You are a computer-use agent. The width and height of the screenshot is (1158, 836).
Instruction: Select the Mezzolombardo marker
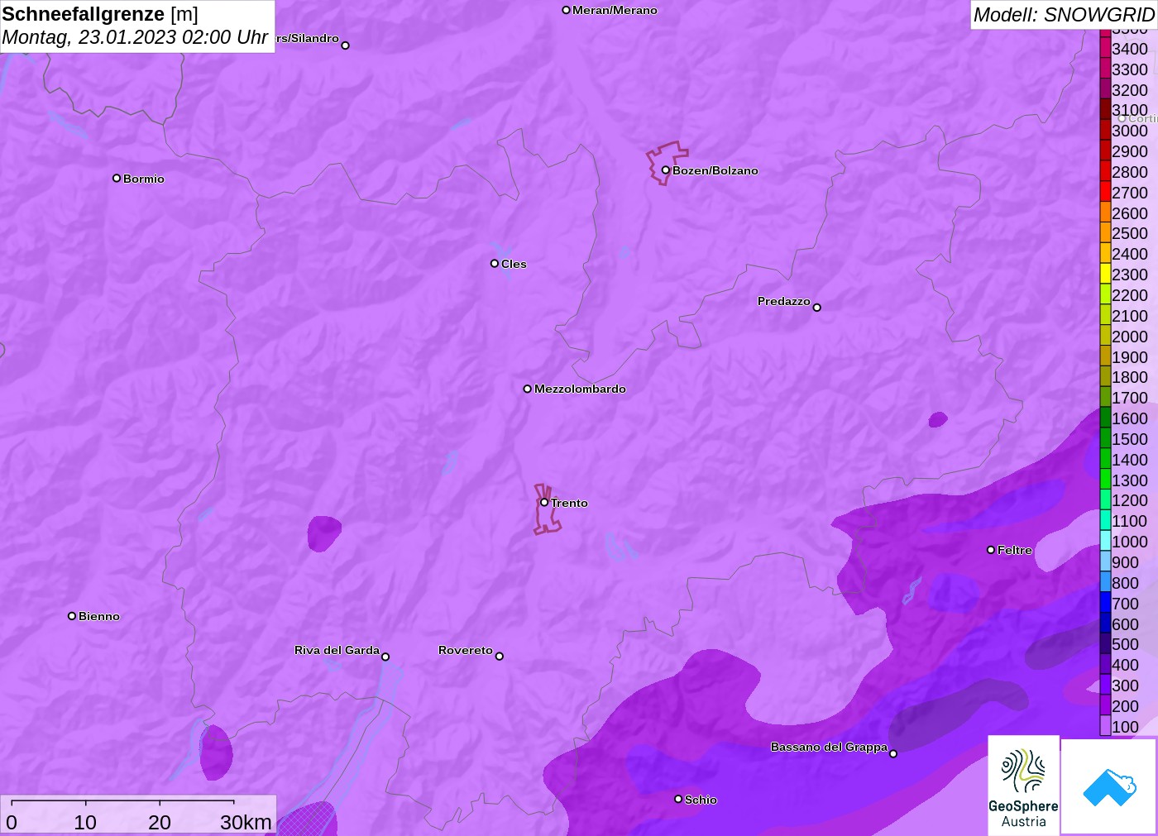527,389
